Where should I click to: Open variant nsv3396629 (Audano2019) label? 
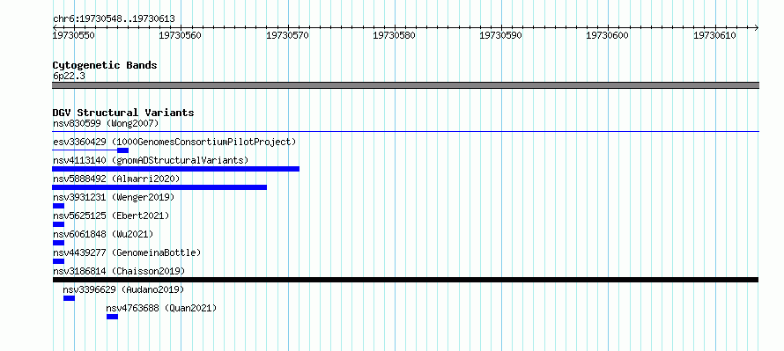click(x=123, y=289)
